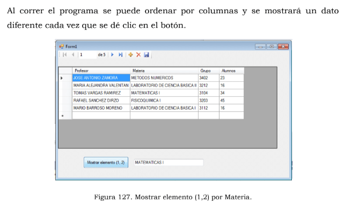This screenshot has height=204, width=352.
Task: Jump to last record in navigator
Action: tap(121, 55)
